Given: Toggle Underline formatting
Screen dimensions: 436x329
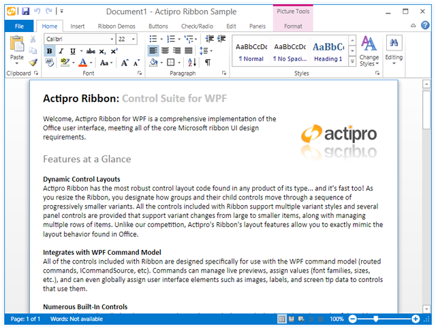Looking at the screenshot, I should (x=73, y=51).
